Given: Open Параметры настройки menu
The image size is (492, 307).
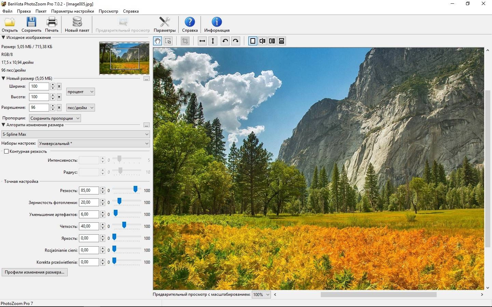Looking at the screenshot, I should pyautogui.click(x=72, y=11).
